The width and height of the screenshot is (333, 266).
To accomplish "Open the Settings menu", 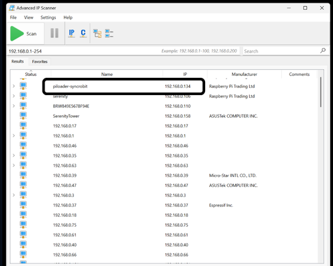I will click(x=48, y=17).
